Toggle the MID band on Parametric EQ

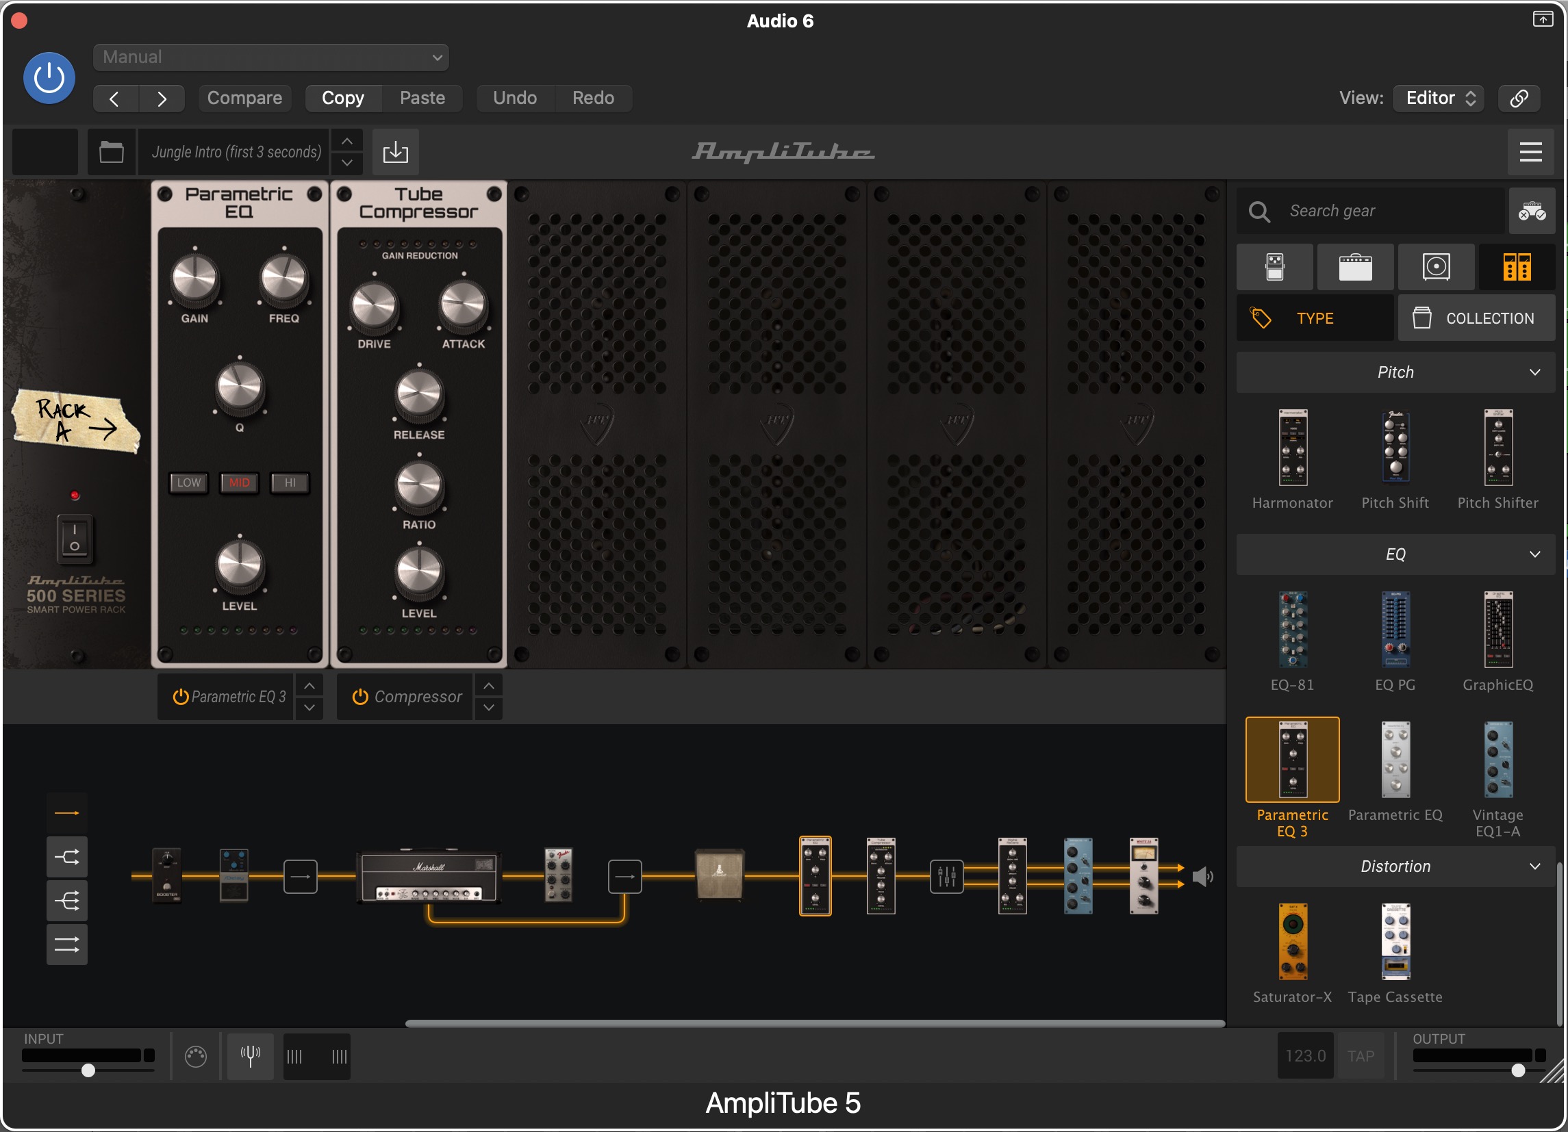[239, 483]
